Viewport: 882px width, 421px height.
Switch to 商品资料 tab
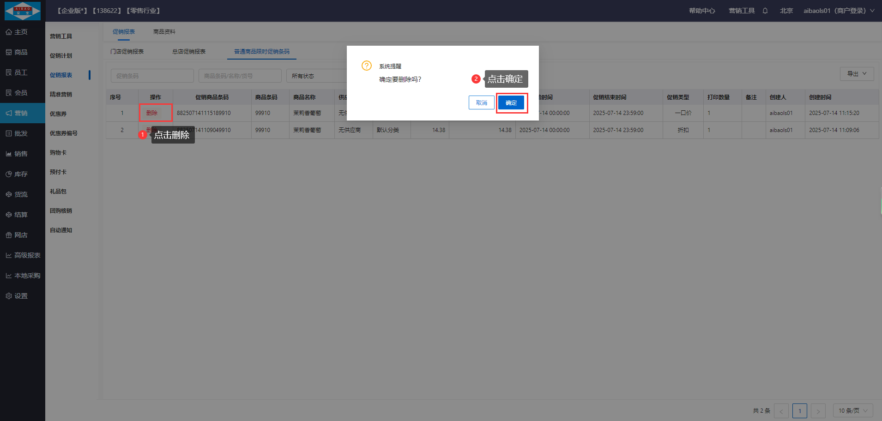click(164, 32)
